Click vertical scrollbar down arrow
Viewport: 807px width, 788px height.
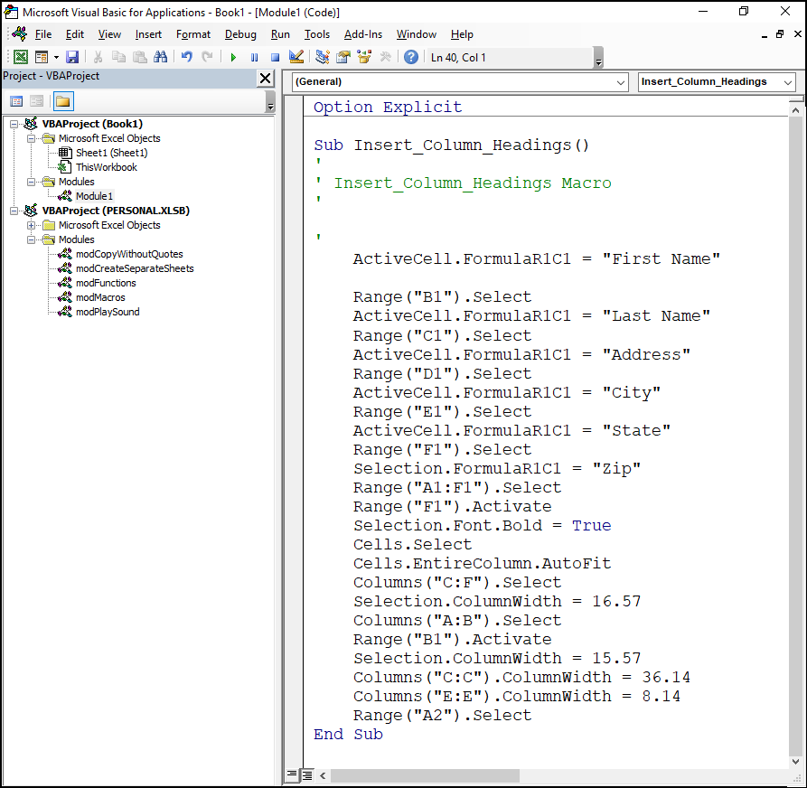point(795,761)
